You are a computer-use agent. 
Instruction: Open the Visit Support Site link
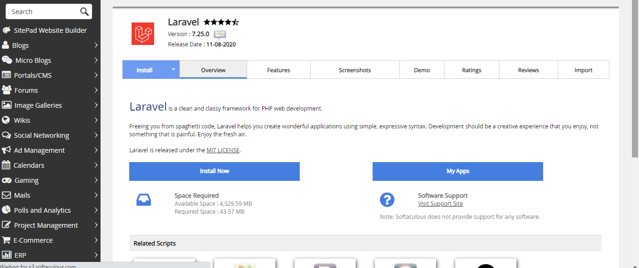440,204
